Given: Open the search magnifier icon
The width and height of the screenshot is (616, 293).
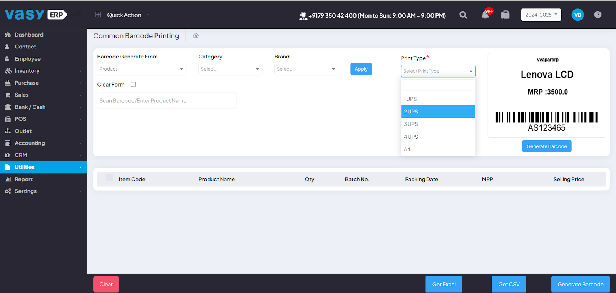Looking at the screenshot, I should tap(463, 15).
